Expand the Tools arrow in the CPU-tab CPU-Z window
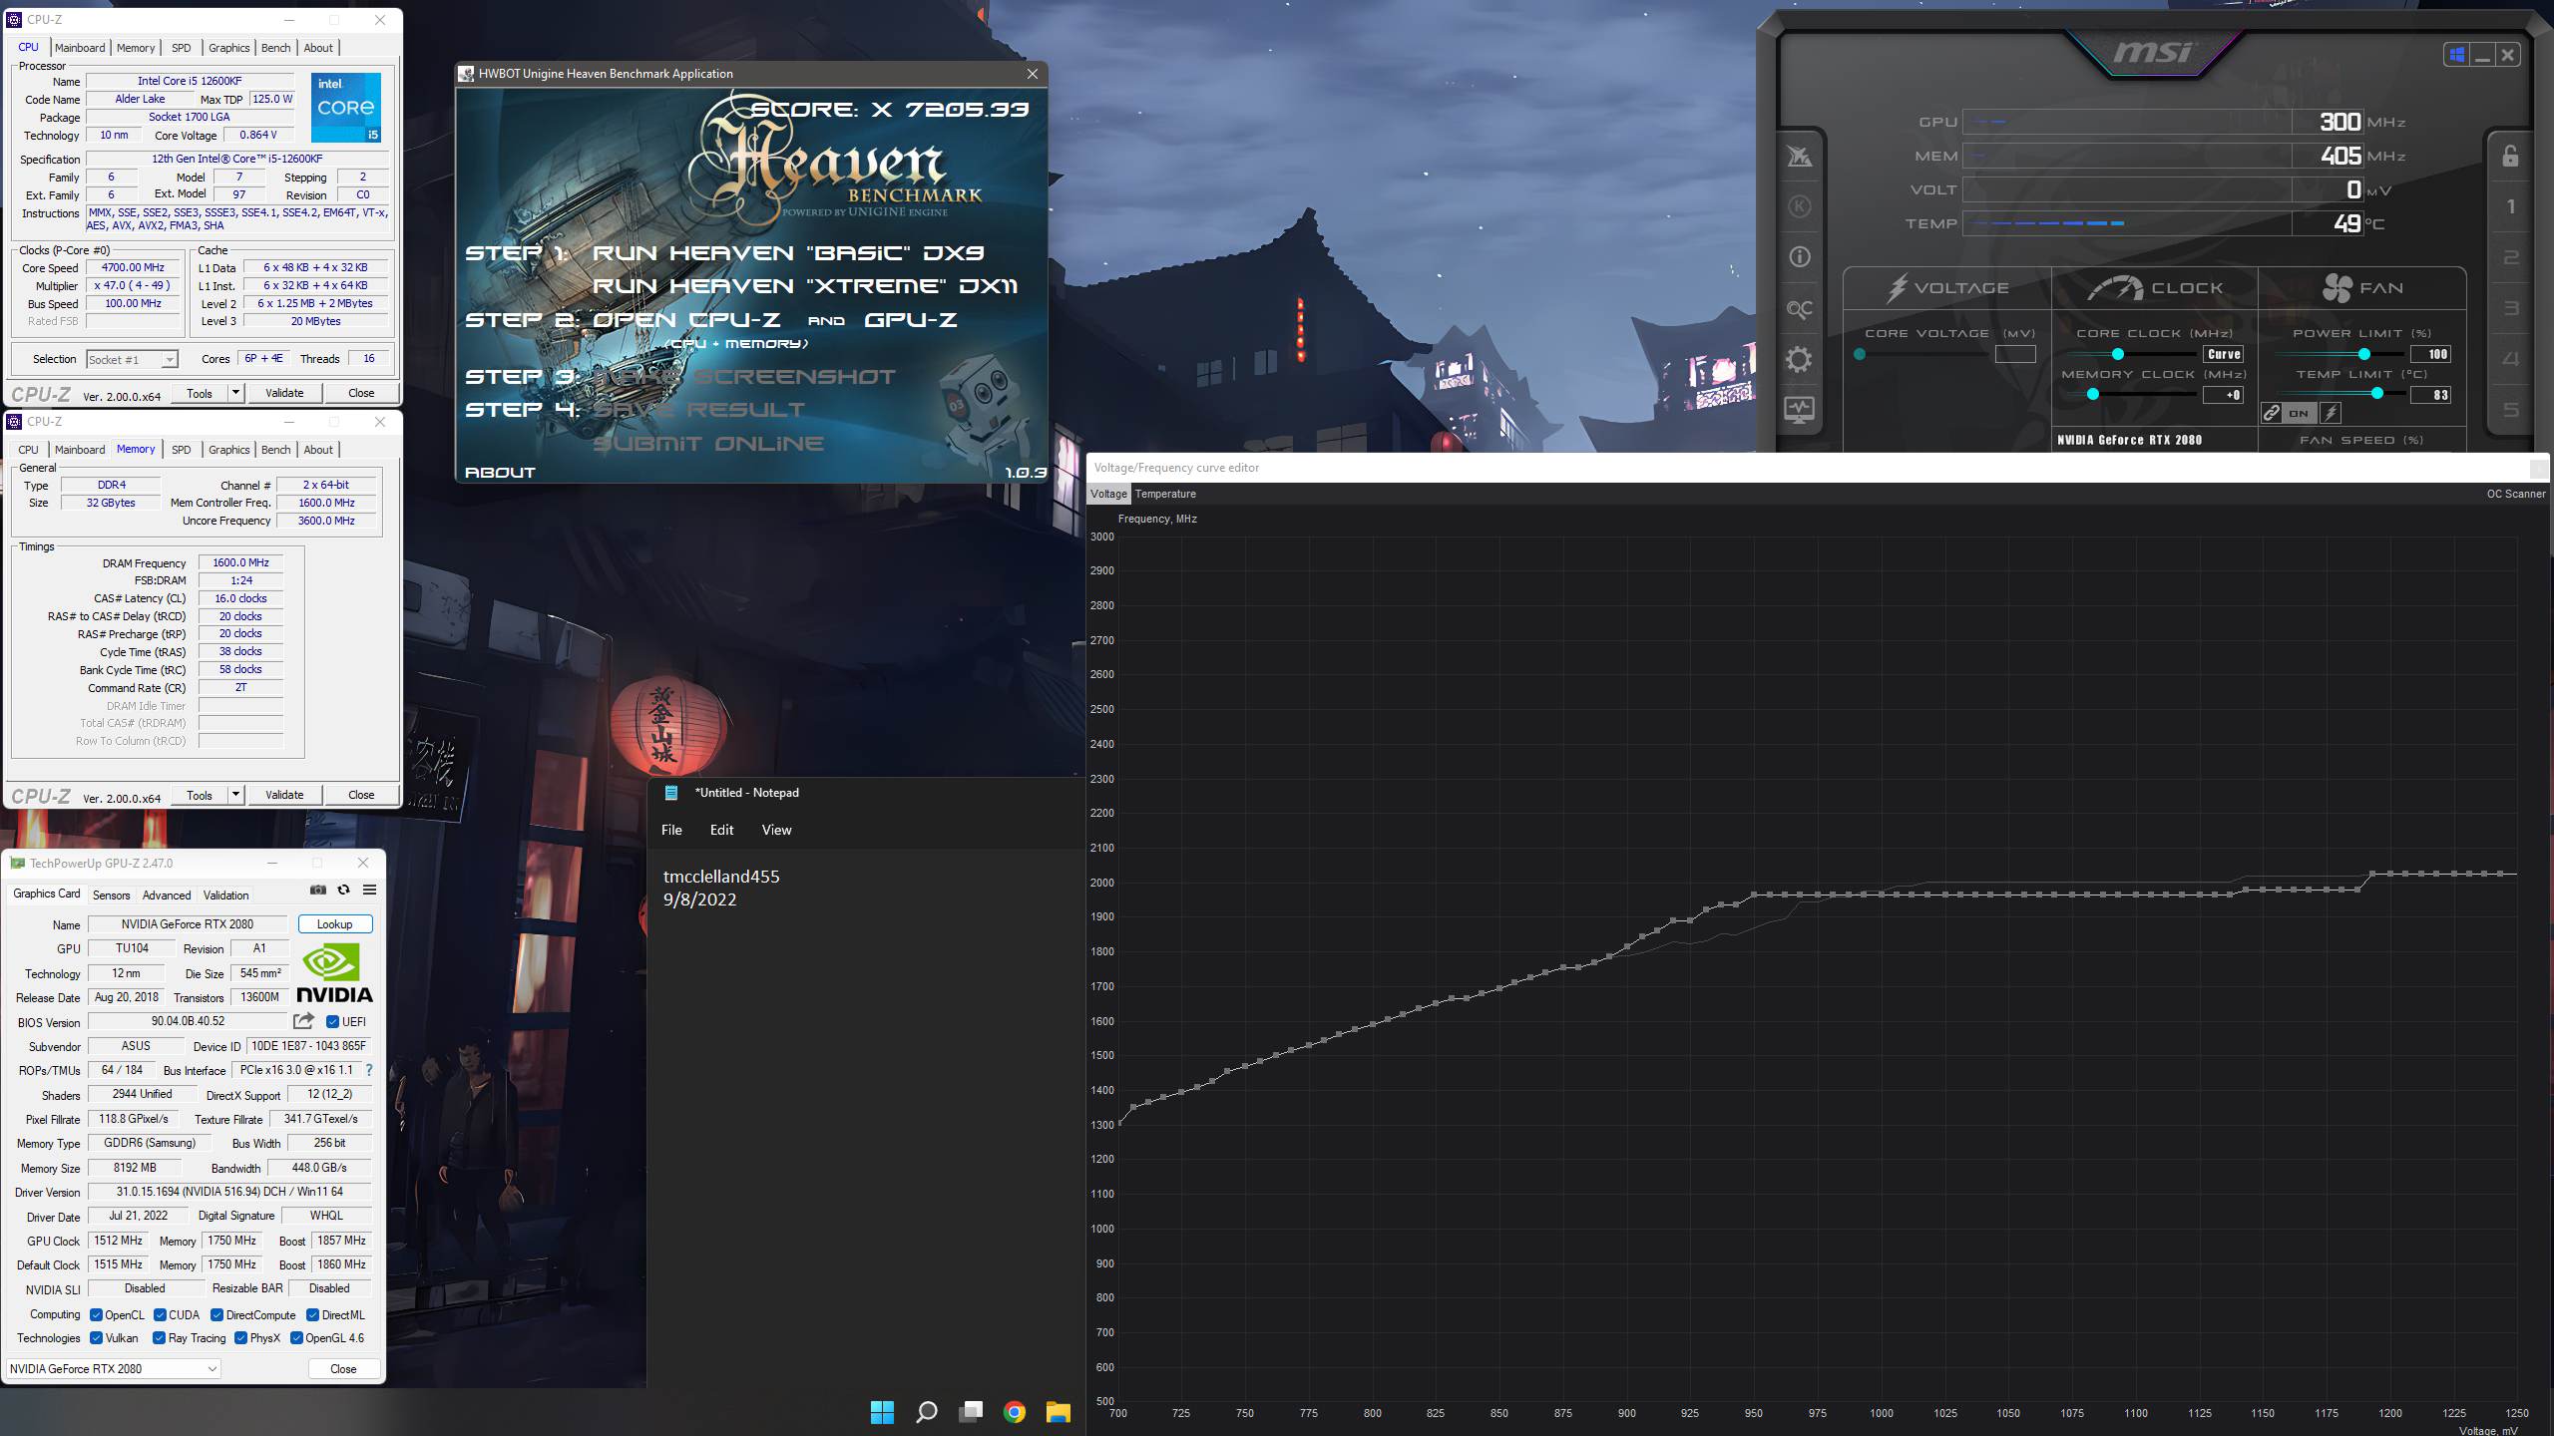Image resolution: width=2554 pixels, height=1436 pixels. (x=236, y=393)
